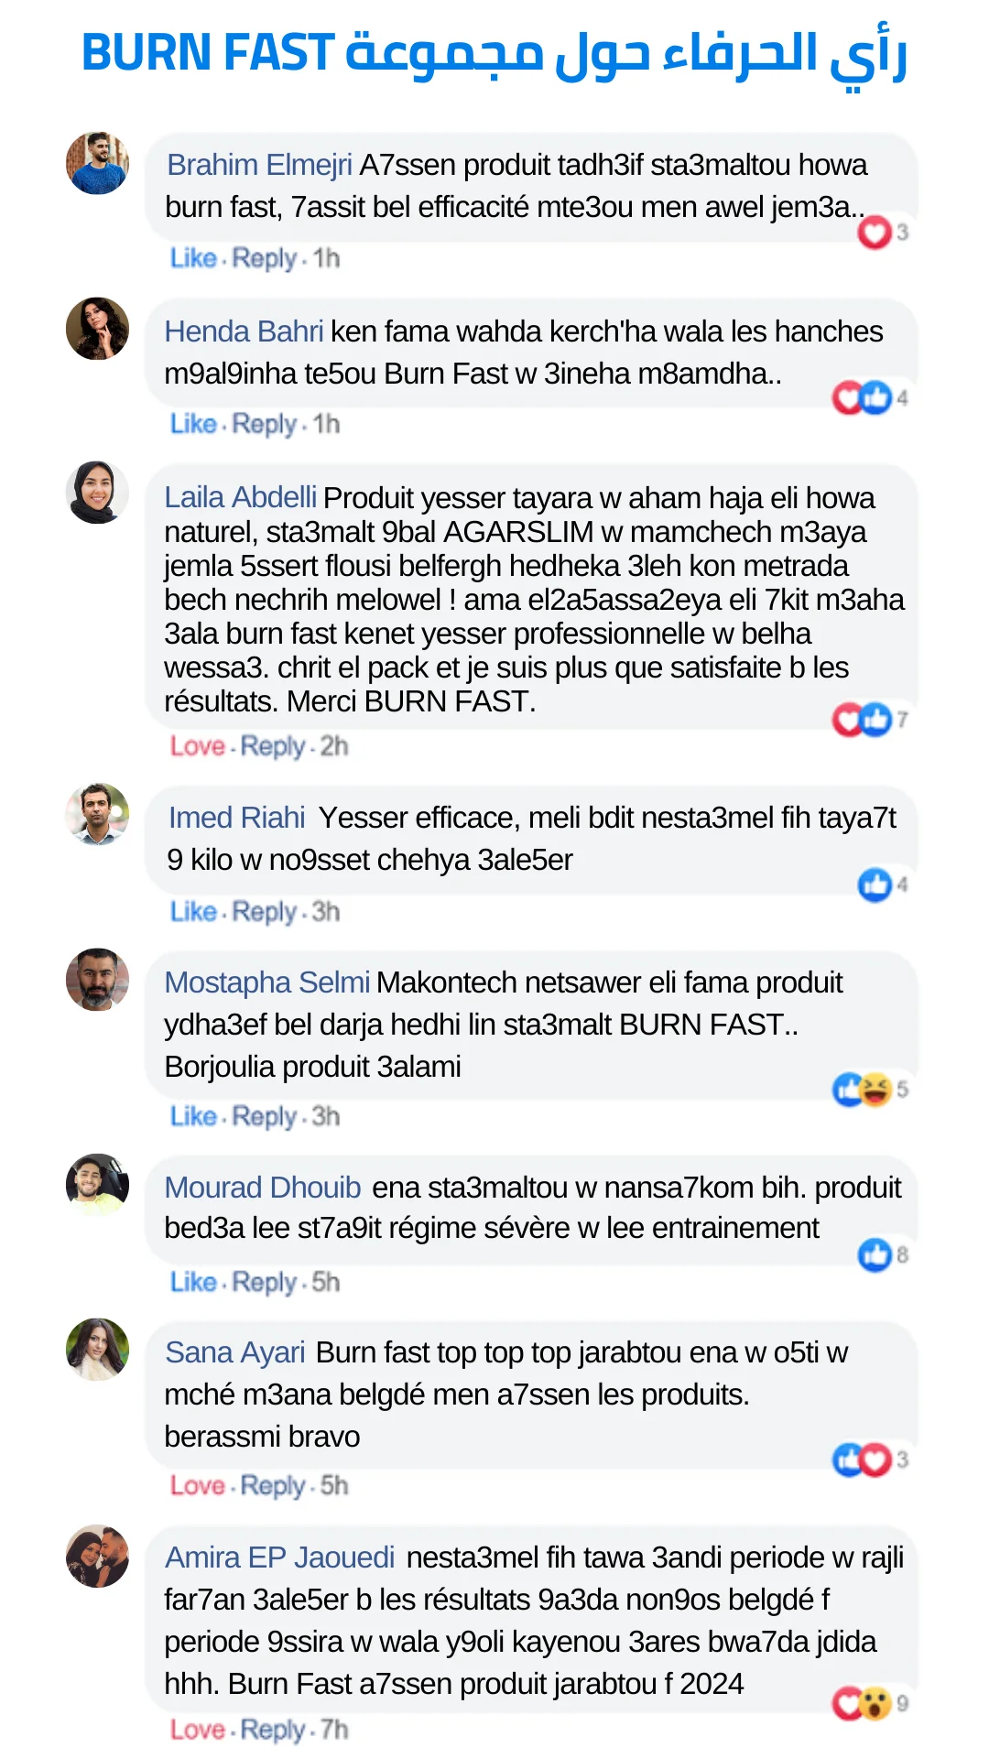Like Brahim Elmejri's comment
Screen dimensions: 989x1758
(193, 258)
